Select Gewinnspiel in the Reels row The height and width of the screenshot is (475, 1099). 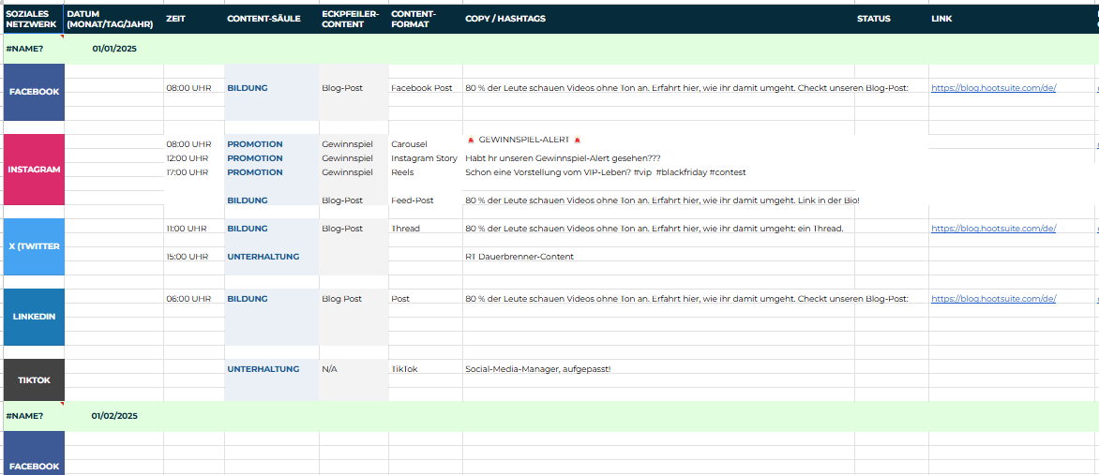(347, 172)
